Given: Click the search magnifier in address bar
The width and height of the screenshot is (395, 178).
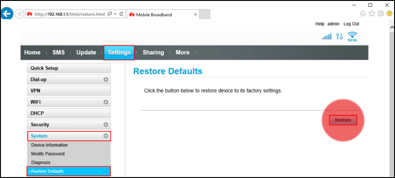Looking at the screenshot, I should click(109, 14).
